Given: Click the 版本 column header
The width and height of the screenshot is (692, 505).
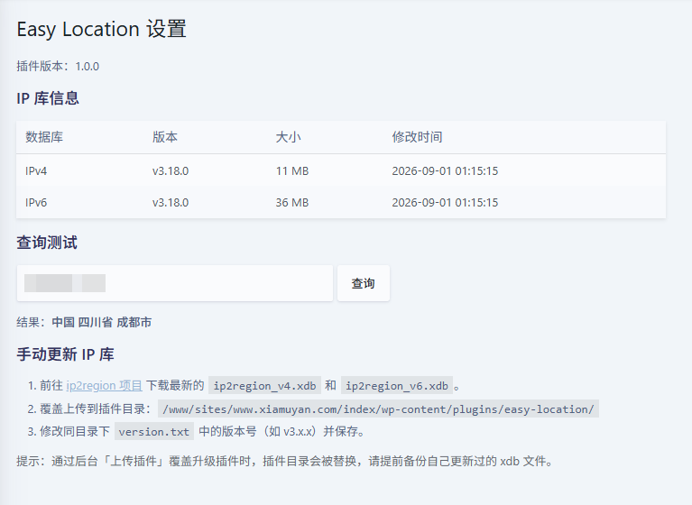Looking at the screenshot, I should coord(165,137).
